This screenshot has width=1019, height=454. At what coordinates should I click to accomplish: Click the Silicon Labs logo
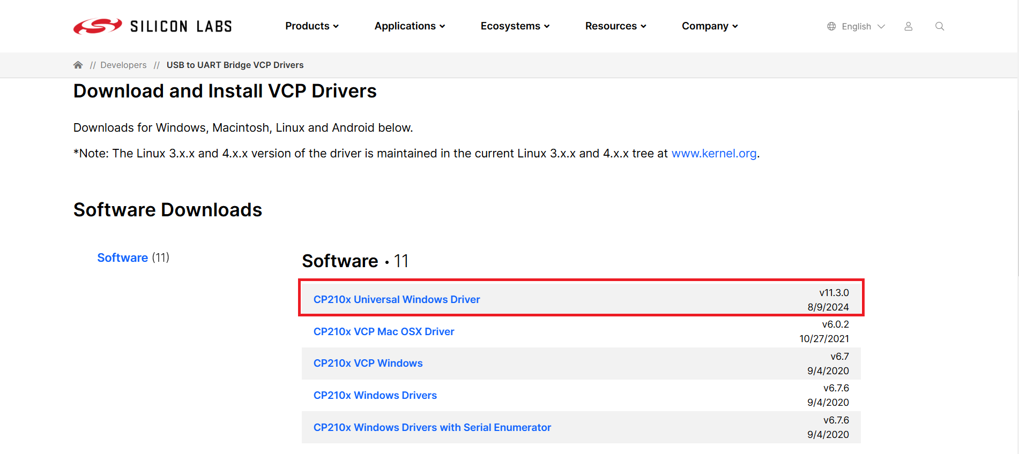pyautogui.click(x=152, y=26)
